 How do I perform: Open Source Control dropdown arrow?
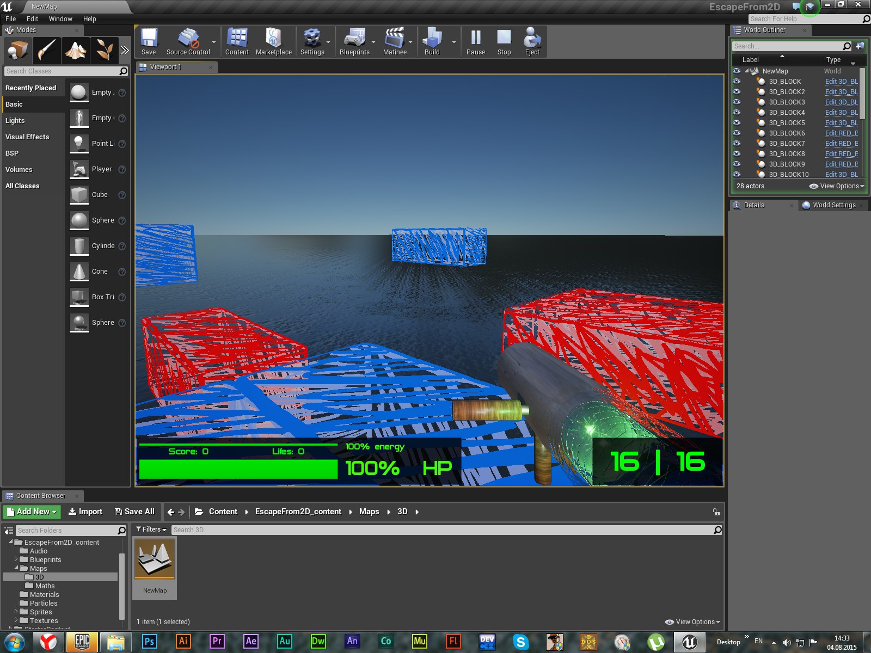click(x=214, y=42)
